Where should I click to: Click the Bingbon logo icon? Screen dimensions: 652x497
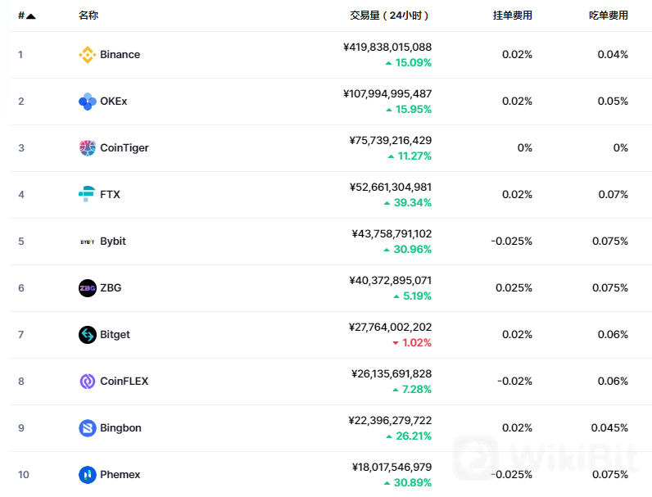tap(87, 428)
